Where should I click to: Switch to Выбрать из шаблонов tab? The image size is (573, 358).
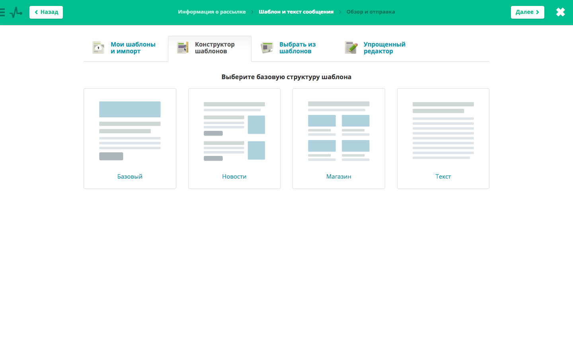[297, 48]
